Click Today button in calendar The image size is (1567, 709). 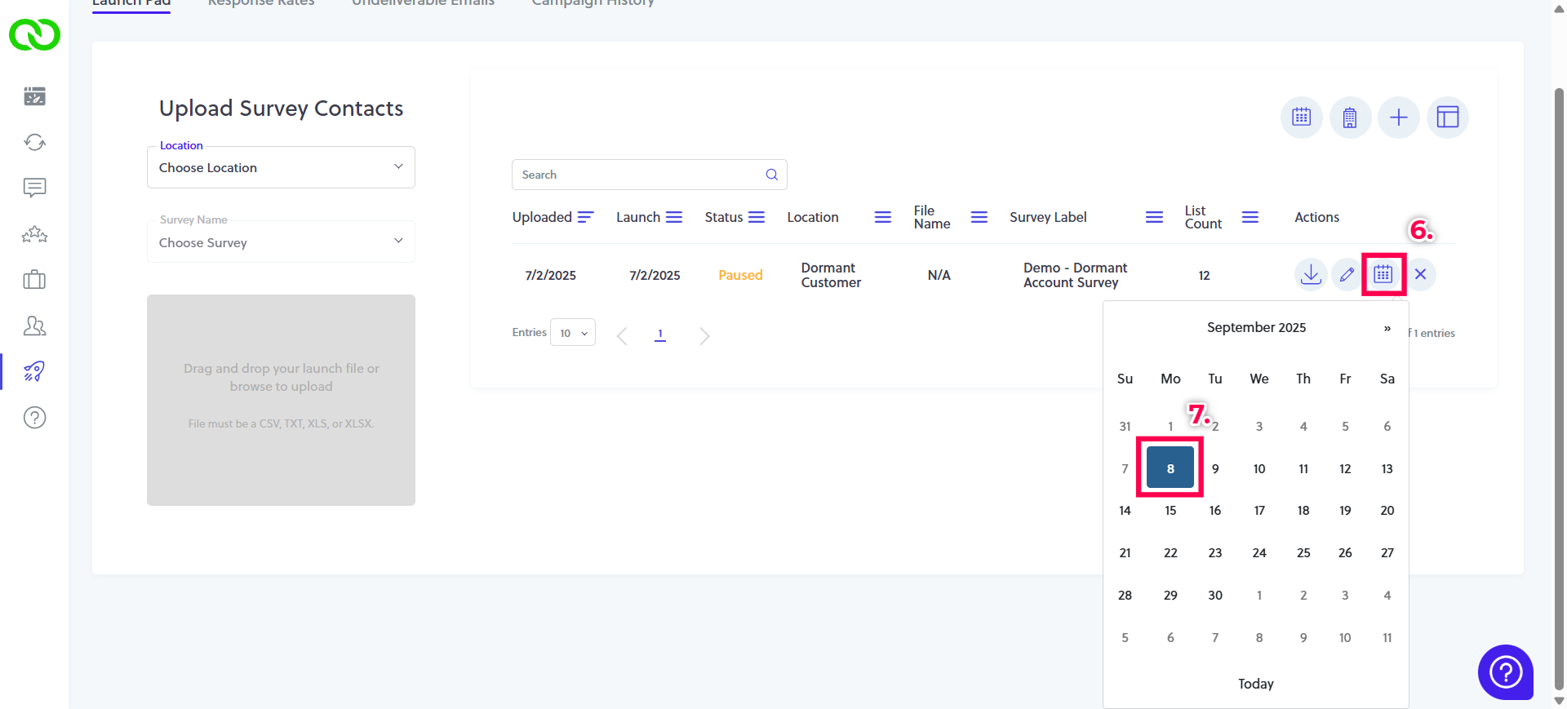[x=1255, y=684]
